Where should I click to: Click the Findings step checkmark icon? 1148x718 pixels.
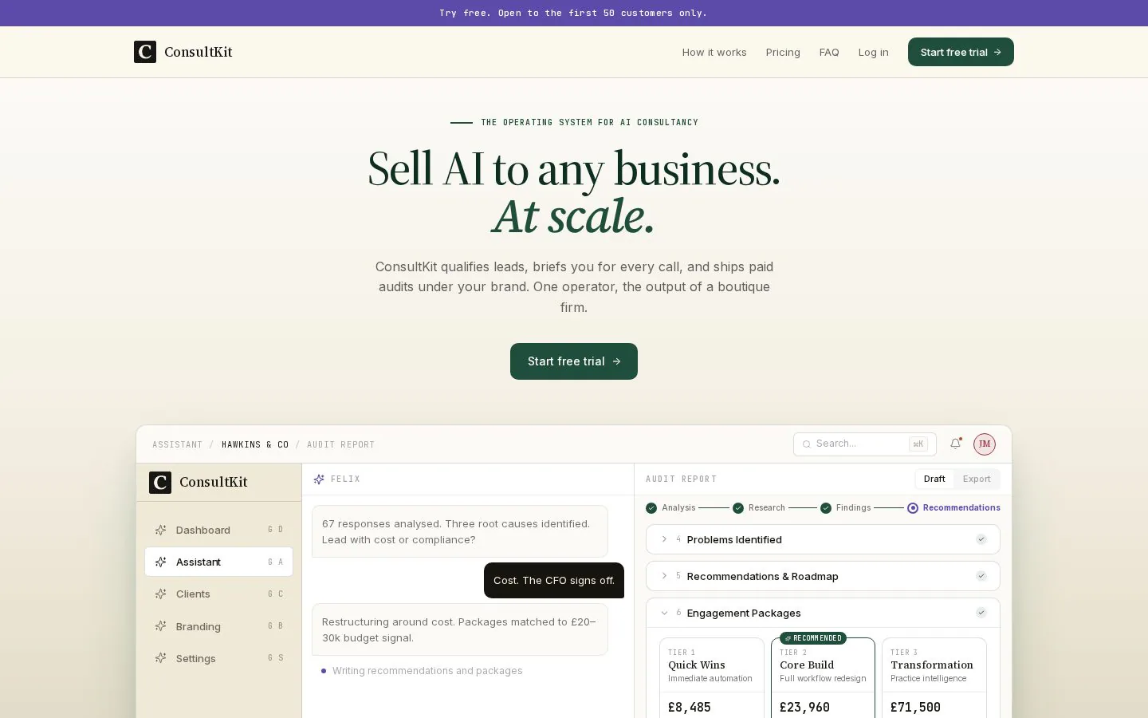coord(826,507)
